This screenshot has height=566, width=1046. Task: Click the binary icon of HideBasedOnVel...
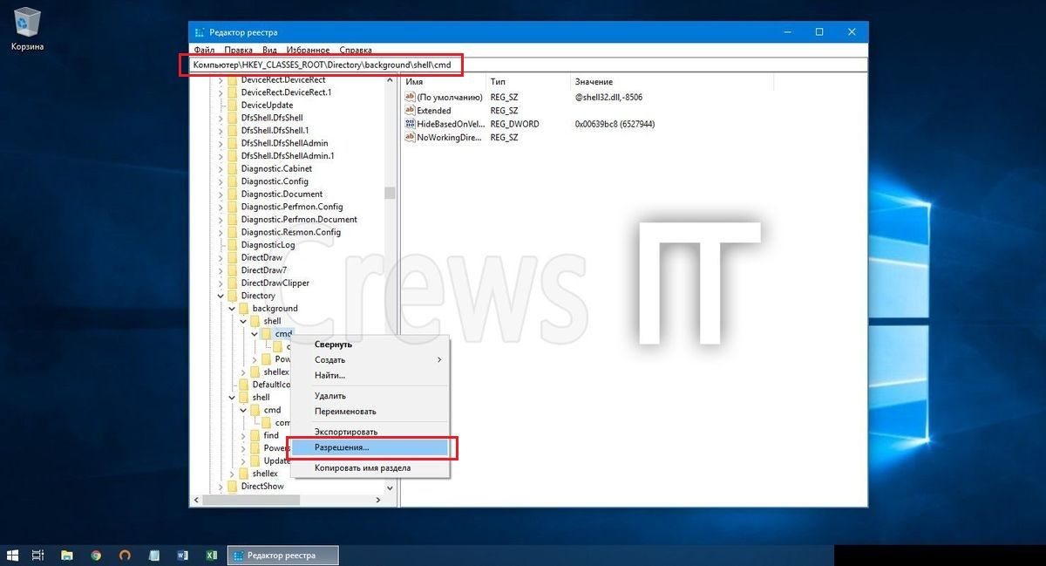410,124
